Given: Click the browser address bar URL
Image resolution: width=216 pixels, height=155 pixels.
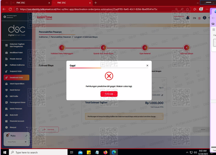Looking at the screenshot, I should 89,9.
